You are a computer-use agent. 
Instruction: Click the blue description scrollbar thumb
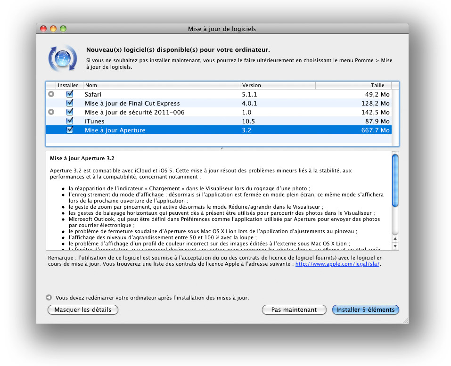pyautogui.click(x=395, y=180)
